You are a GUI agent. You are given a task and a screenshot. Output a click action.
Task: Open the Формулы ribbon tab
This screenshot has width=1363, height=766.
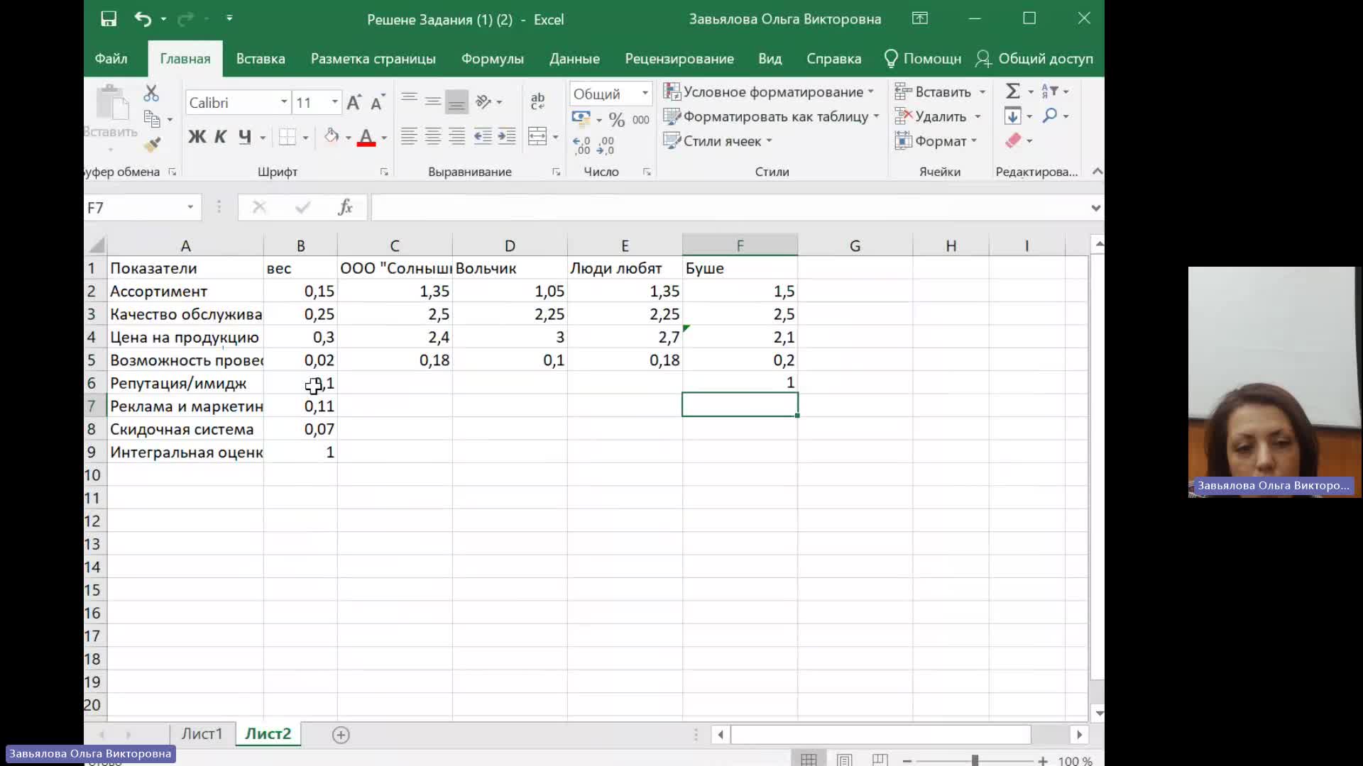[493, 59]
